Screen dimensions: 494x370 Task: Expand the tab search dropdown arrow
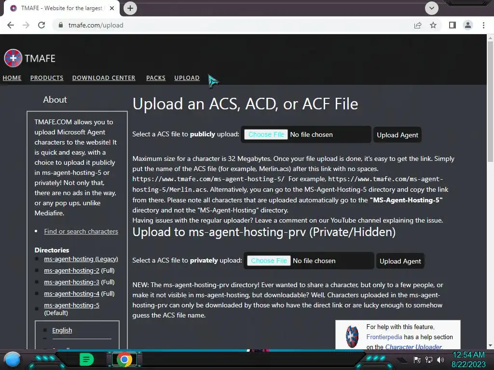click(x=432, y=8)
